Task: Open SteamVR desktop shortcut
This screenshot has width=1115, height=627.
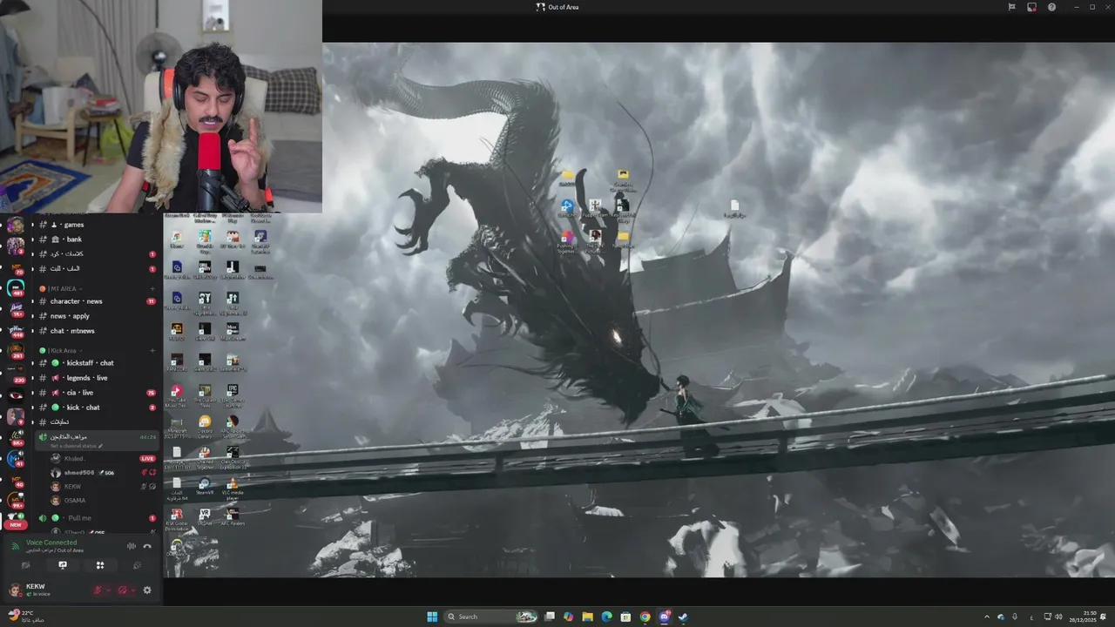Action: pyautogui.click(x=205, y=487)
